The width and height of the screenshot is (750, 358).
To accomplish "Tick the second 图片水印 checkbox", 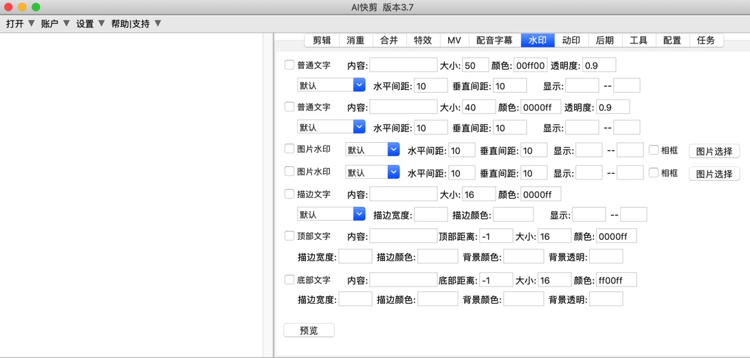I will [289, 171].
